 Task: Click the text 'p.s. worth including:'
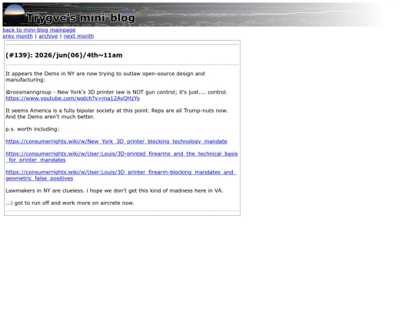point(32,129)
